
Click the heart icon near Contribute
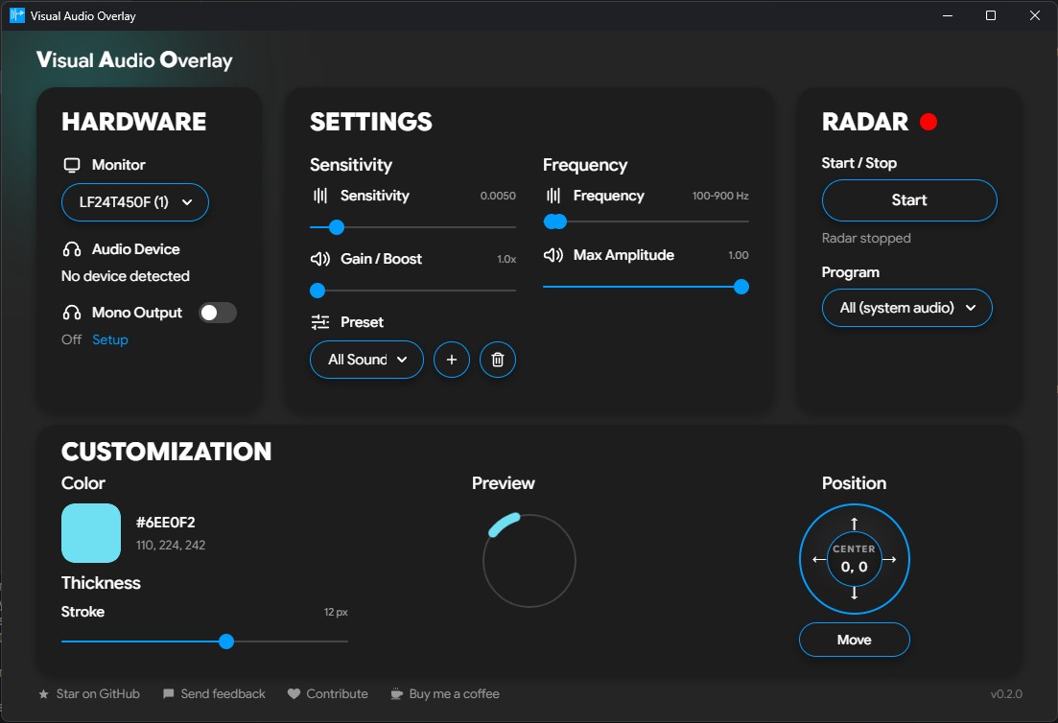tap(294, 694)
